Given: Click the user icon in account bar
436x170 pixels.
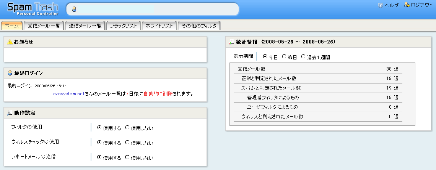Looking at the screenshot, I should 74,10.
